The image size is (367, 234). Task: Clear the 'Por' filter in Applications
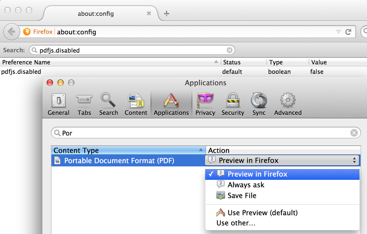(x=354, y=133)
